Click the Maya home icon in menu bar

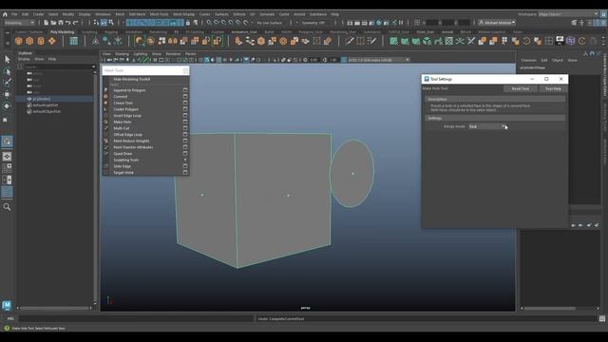pos(5,14)
